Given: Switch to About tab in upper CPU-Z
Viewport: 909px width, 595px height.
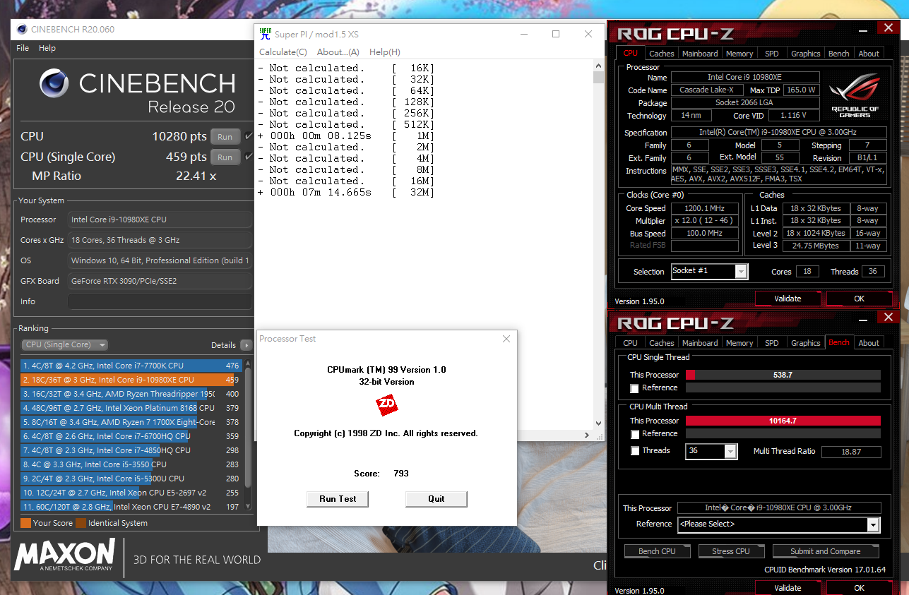Looking at the screenshot, I should [869, 54].
